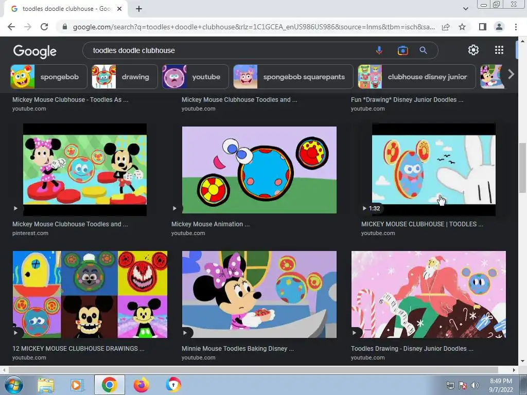
Task: Open Google quick settings gear
Action: pyautogui.click(x=473, y=50)
